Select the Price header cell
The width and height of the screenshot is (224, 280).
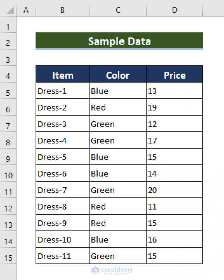pyautogui.click(x=174, y=75)
